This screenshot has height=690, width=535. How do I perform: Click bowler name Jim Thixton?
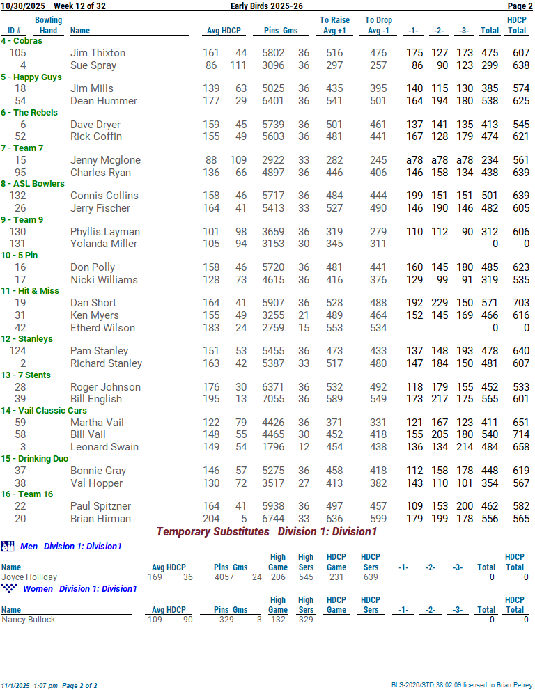[x=98, y=53]
